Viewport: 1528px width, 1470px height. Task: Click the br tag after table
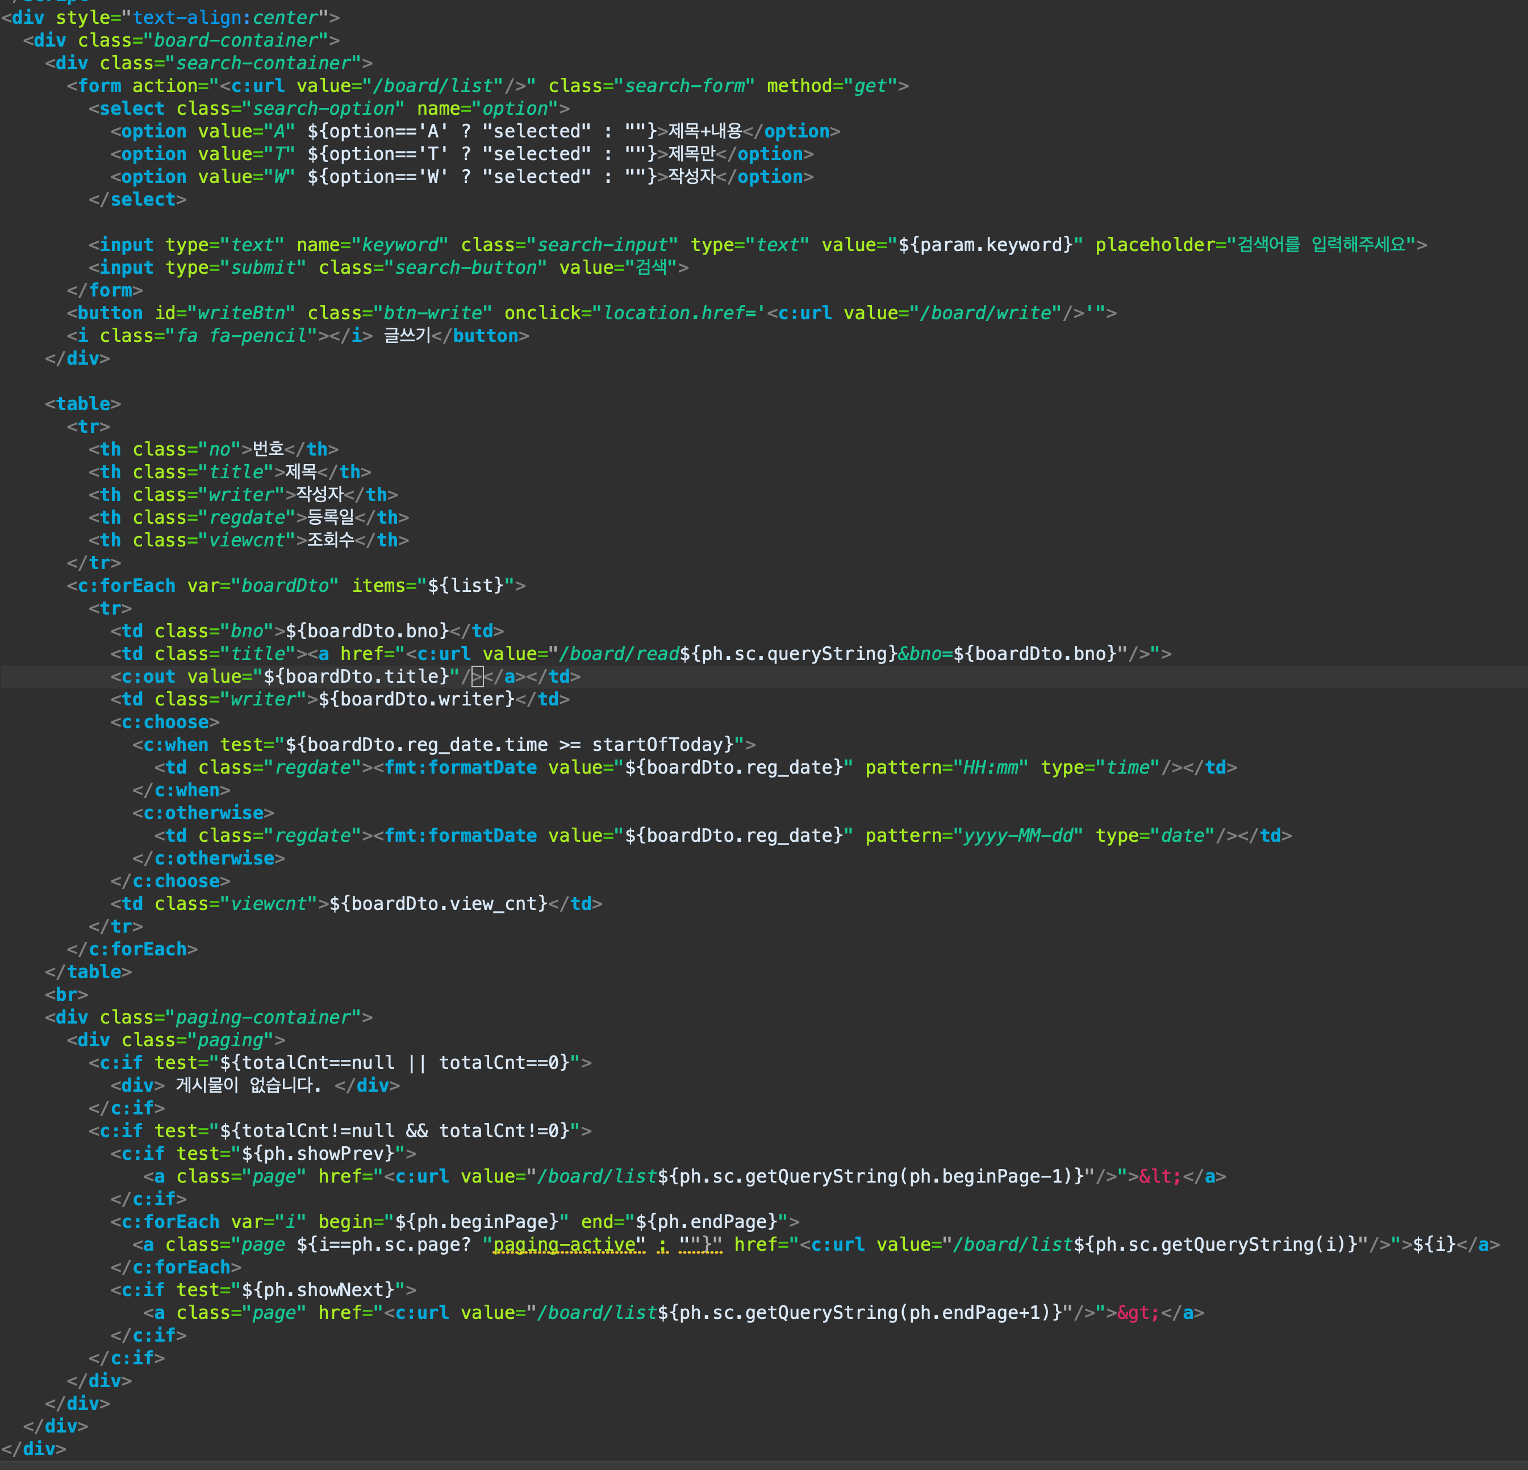tap(66, 995)
